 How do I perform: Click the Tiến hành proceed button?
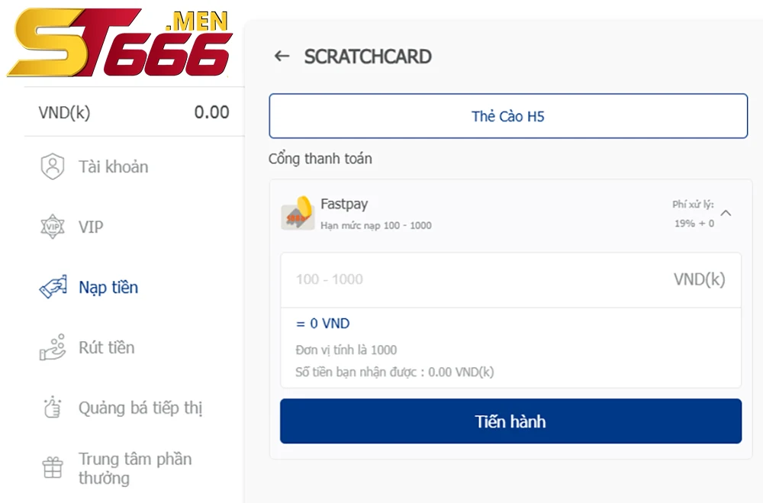[510, 421]
